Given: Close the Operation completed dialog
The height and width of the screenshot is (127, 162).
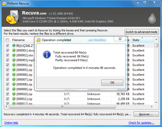Looking at the screenshot, I should click(120, 39).
